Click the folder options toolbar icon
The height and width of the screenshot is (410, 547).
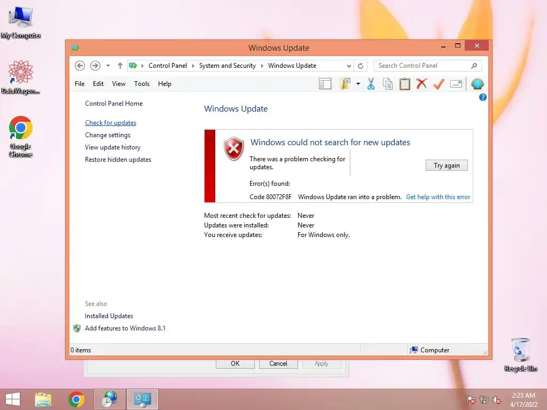pyautogui.click(x=345, y=84)
